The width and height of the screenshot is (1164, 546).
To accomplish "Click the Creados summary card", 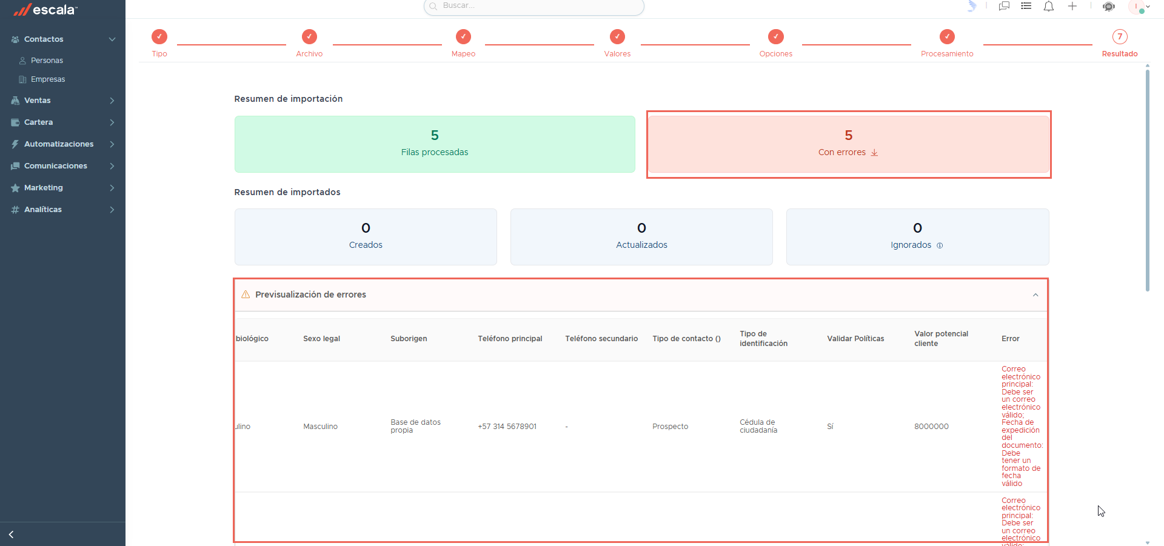I will point(366,237).
